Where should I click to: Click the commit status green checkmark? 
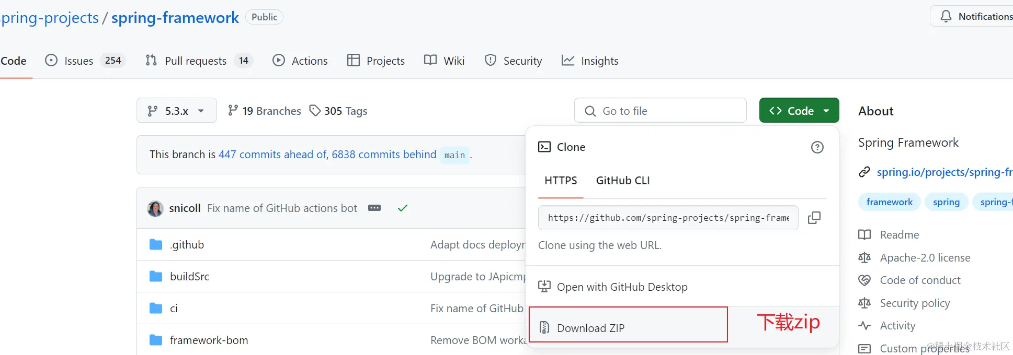coord(402,208)
